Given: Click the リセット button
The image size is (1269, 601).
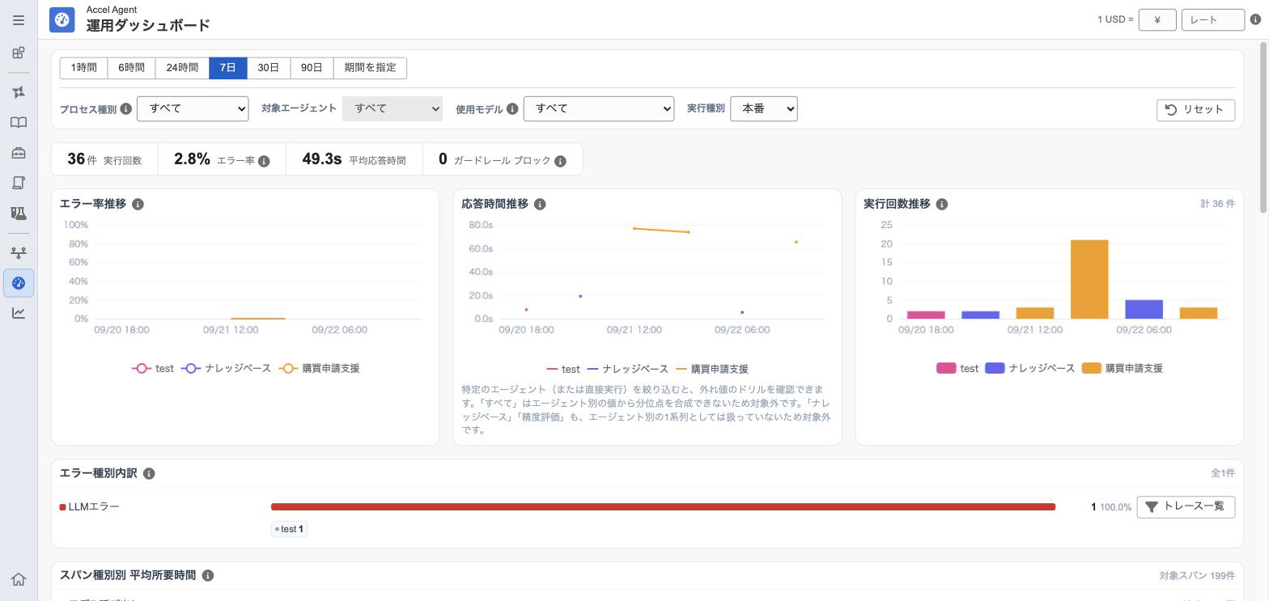Looking at the screenshot, I should click(1195, 110).
